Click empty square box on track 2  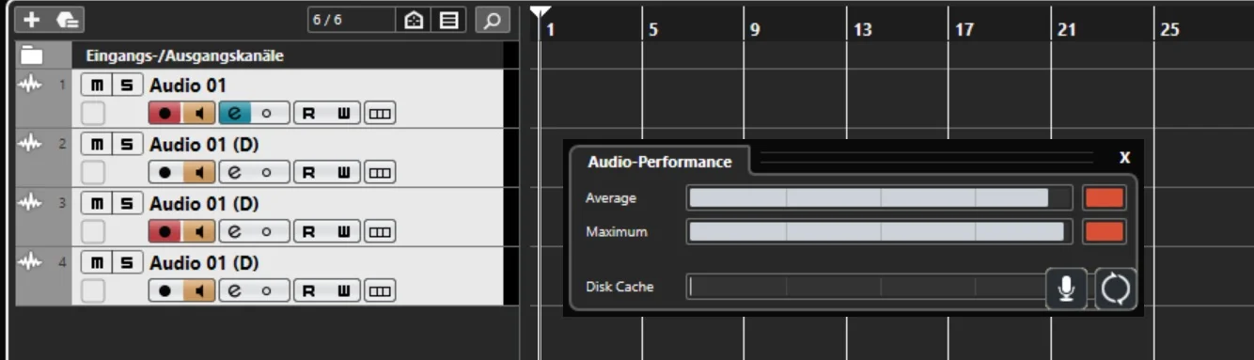point(93,173)
